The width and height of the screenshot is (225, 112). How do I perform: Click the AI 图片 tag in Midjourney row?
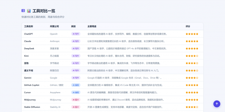76,100
